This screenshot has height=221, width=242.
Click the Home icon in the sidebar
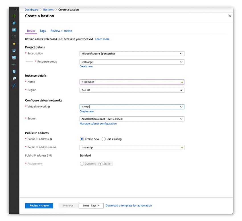[14, 23]
